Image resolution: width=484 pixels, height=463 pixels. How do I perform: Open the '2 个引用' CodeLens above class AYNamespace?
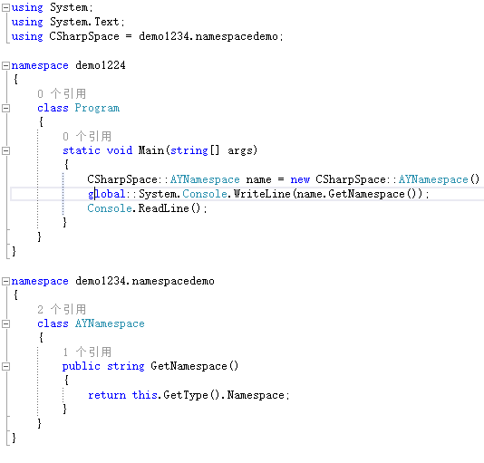click(62, 309)
